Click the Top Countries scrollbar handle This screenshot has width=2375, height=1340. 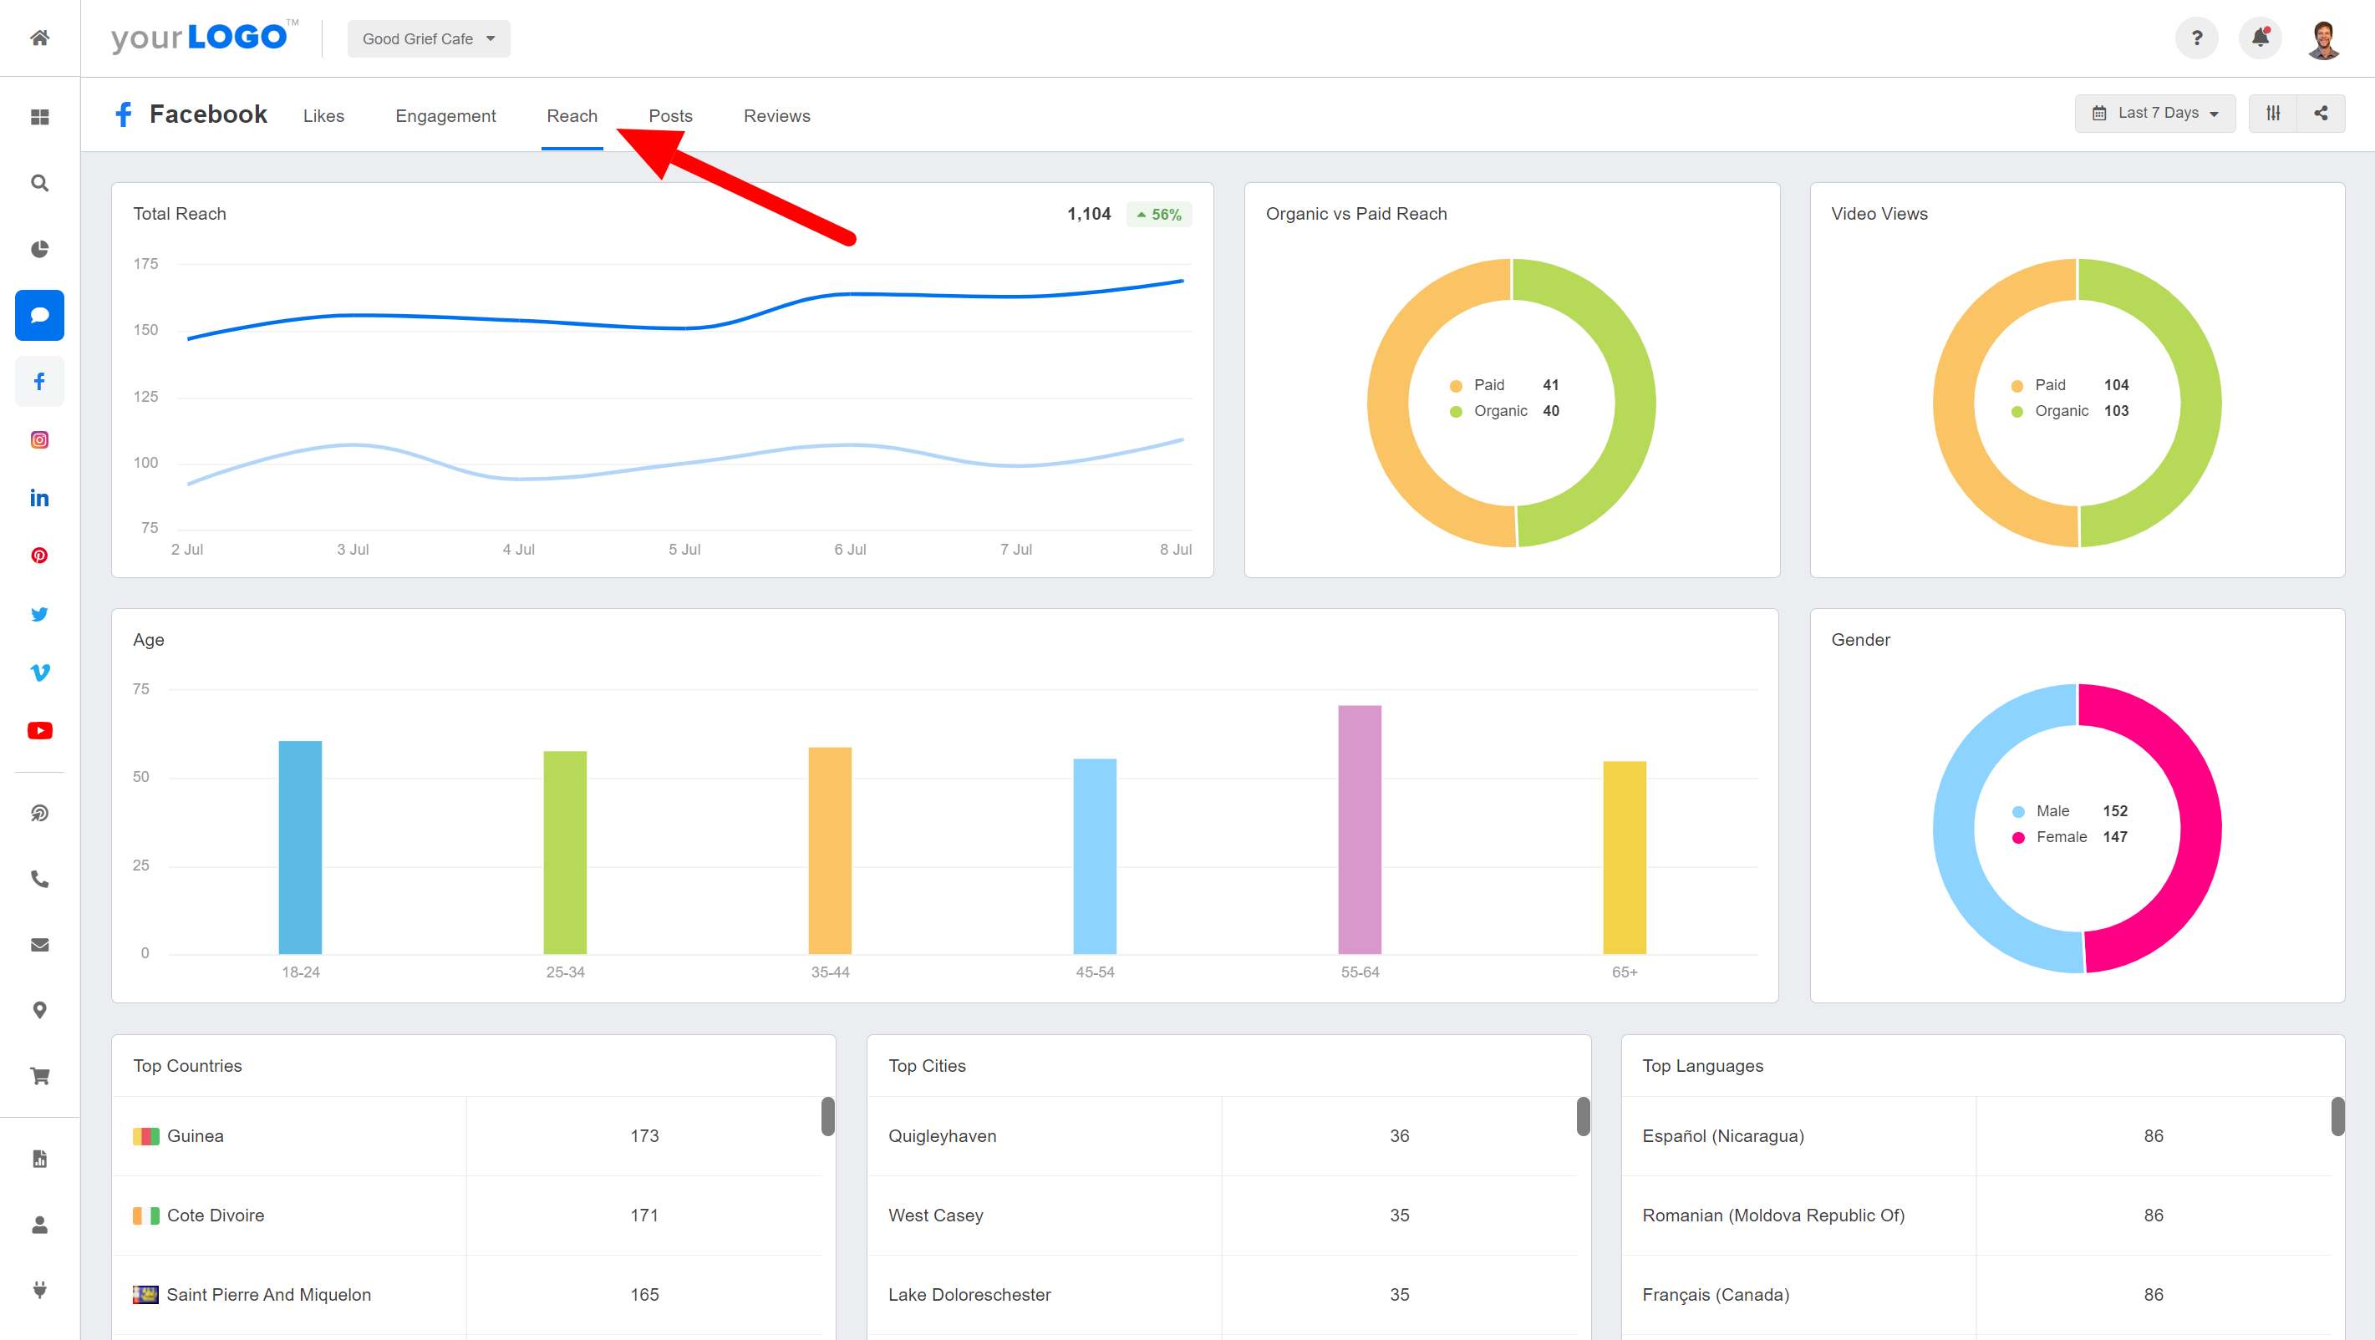coord(827,1116)
